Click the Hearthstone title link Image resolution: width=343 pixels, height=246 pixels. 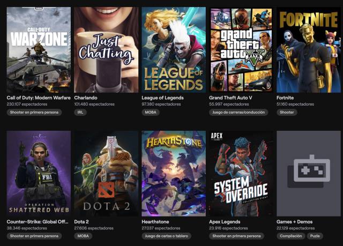coord(155,222)
